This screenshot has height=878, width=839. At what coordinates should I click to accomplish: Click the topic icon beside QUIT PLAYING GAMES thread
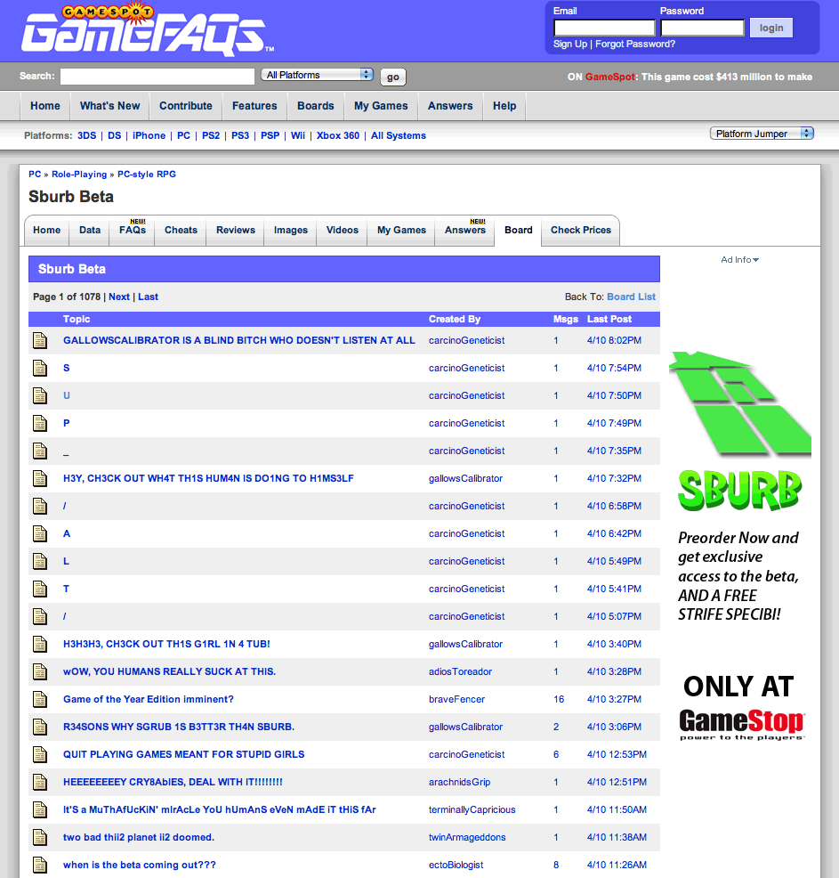point(40,754)
